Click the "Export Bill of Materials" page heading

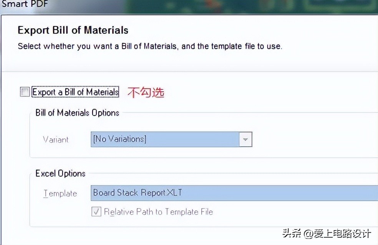click(73, 30)
